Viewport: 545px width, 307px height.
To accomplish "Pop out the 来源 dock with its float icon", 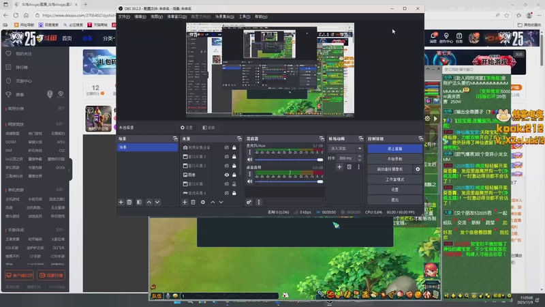I will point(239,139).
